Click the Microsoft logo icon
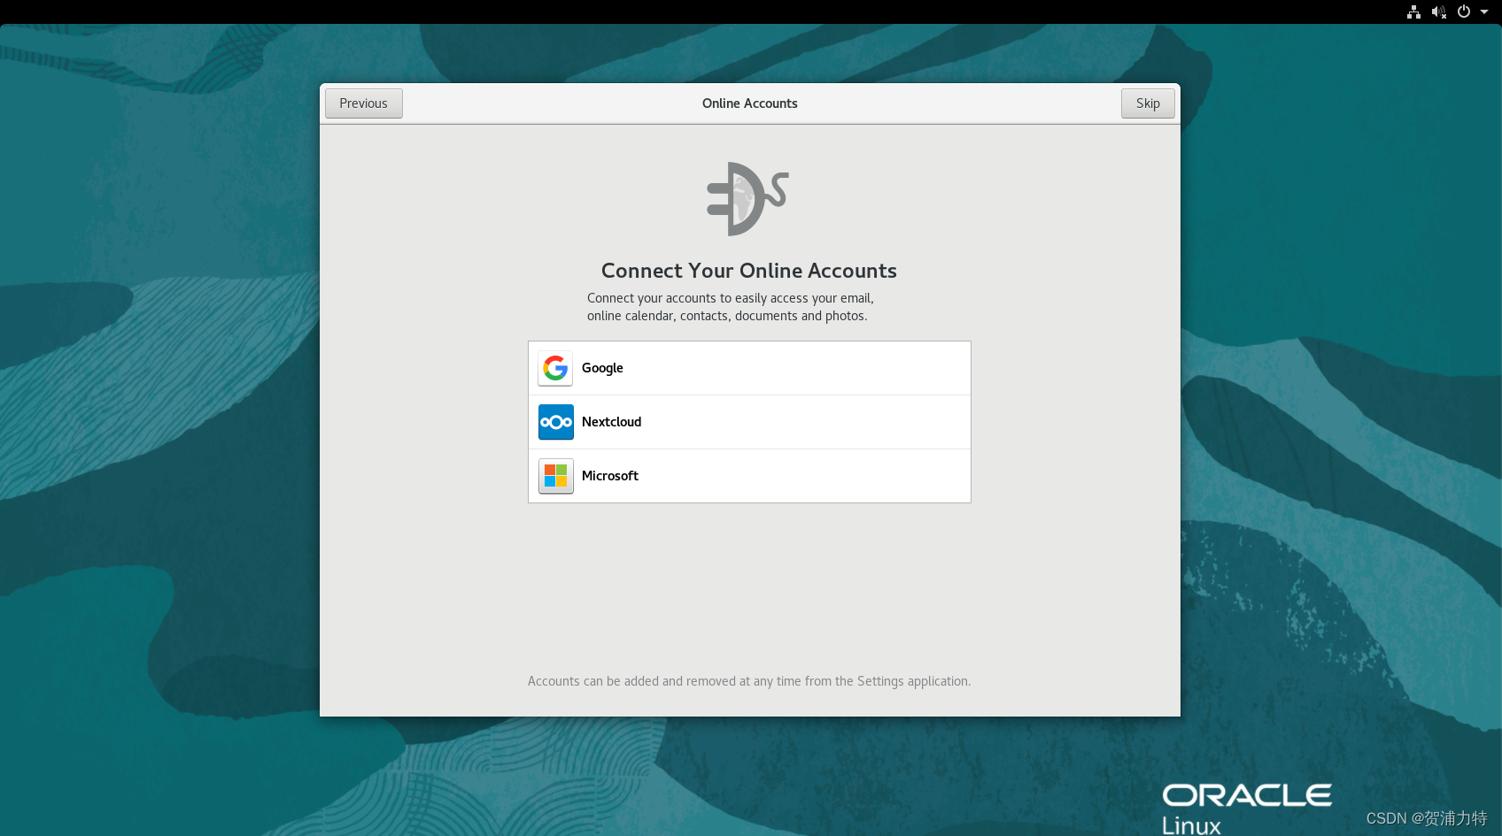This screenshot has width=1502, height=836. point(555,476)
